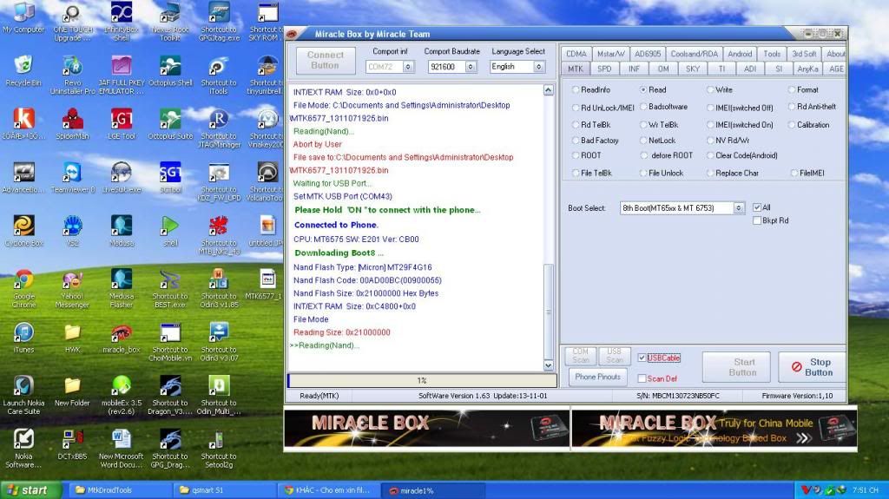Open the New Folder desktop icon
Image resolution: width=889 pixels, height=499 pixels.
73,391
